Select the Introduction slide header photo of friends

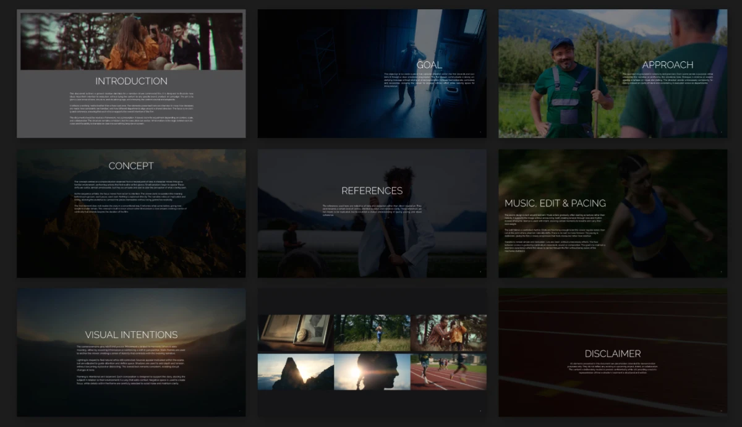coord(131,41)
